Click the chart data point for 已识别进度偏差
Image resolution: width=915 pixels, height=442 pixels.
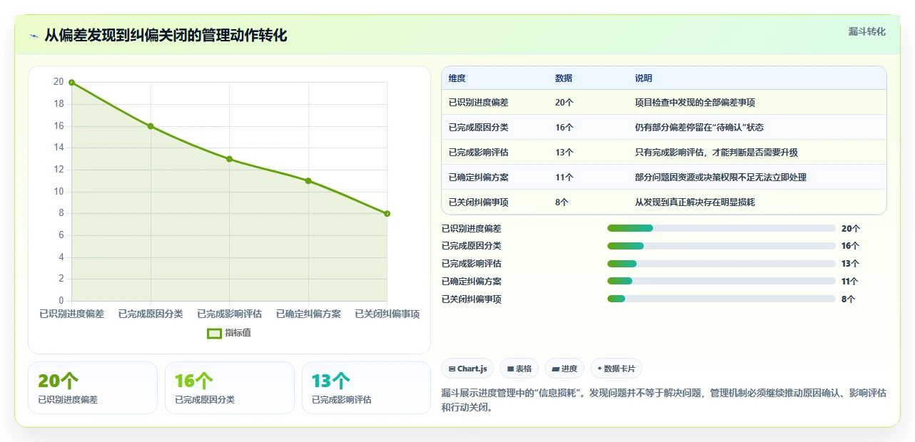(71, 83)
